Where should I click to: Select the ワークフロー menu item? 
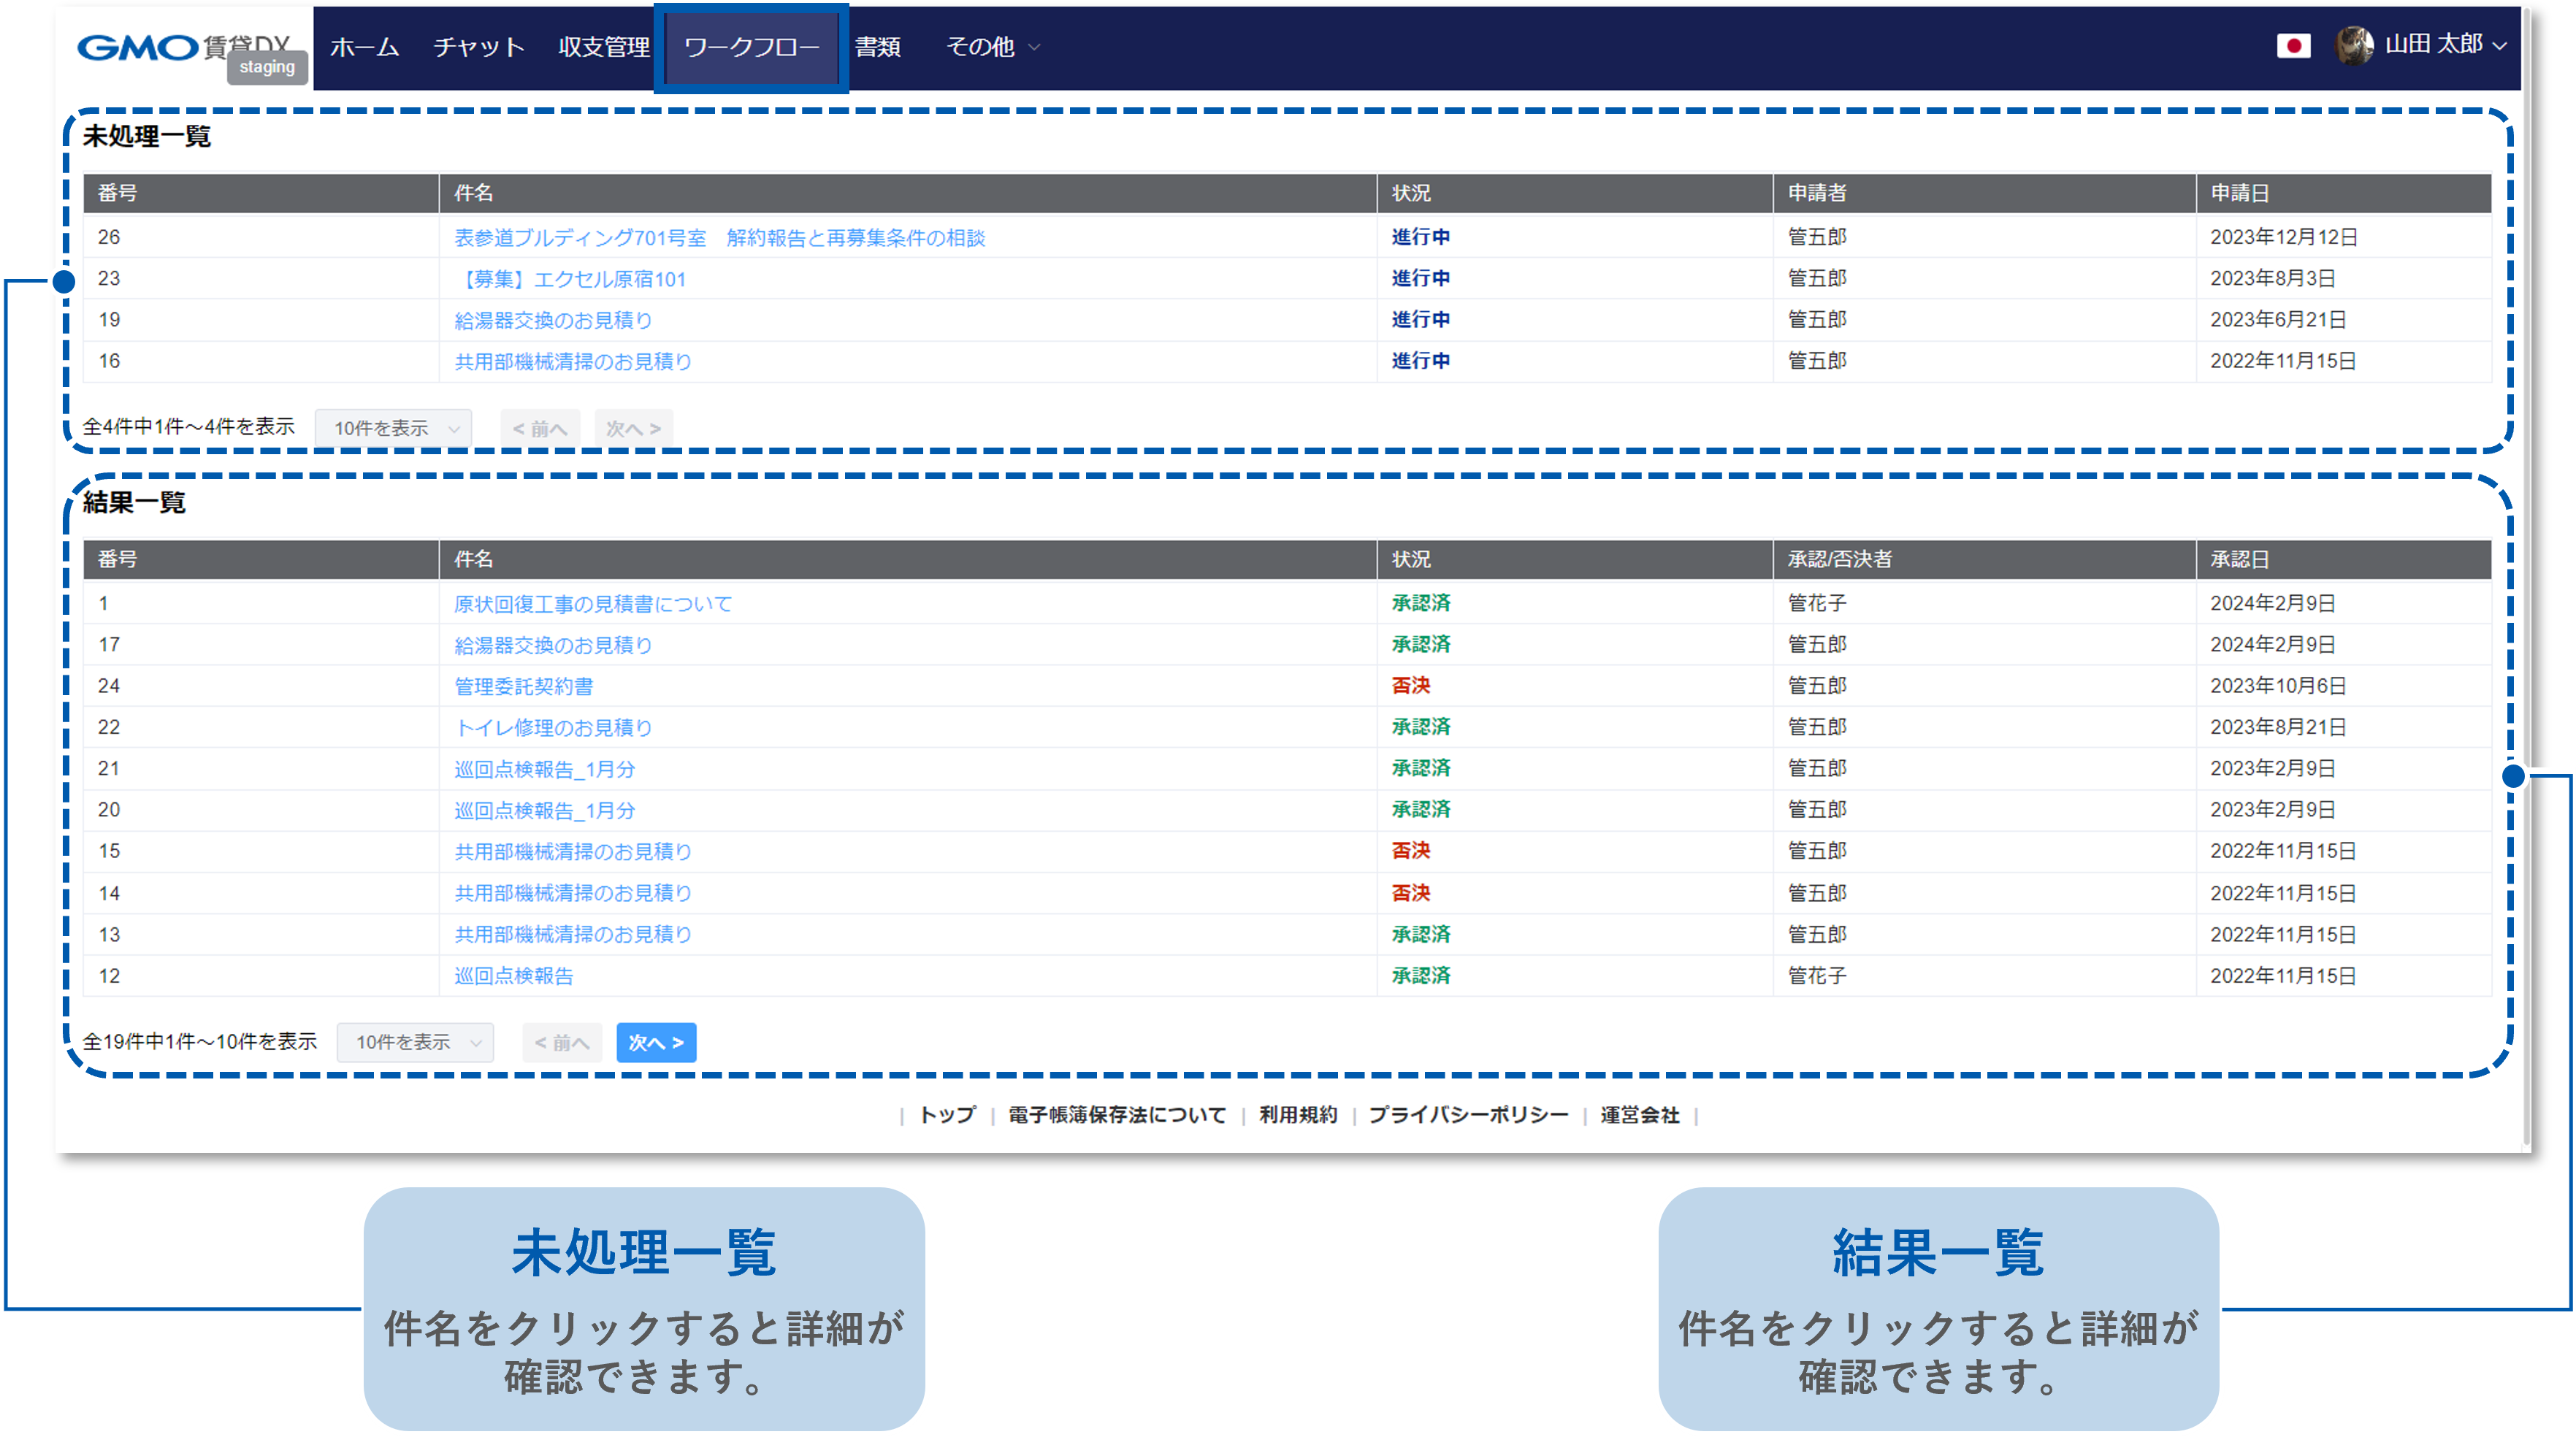click(x=751, y=47)
